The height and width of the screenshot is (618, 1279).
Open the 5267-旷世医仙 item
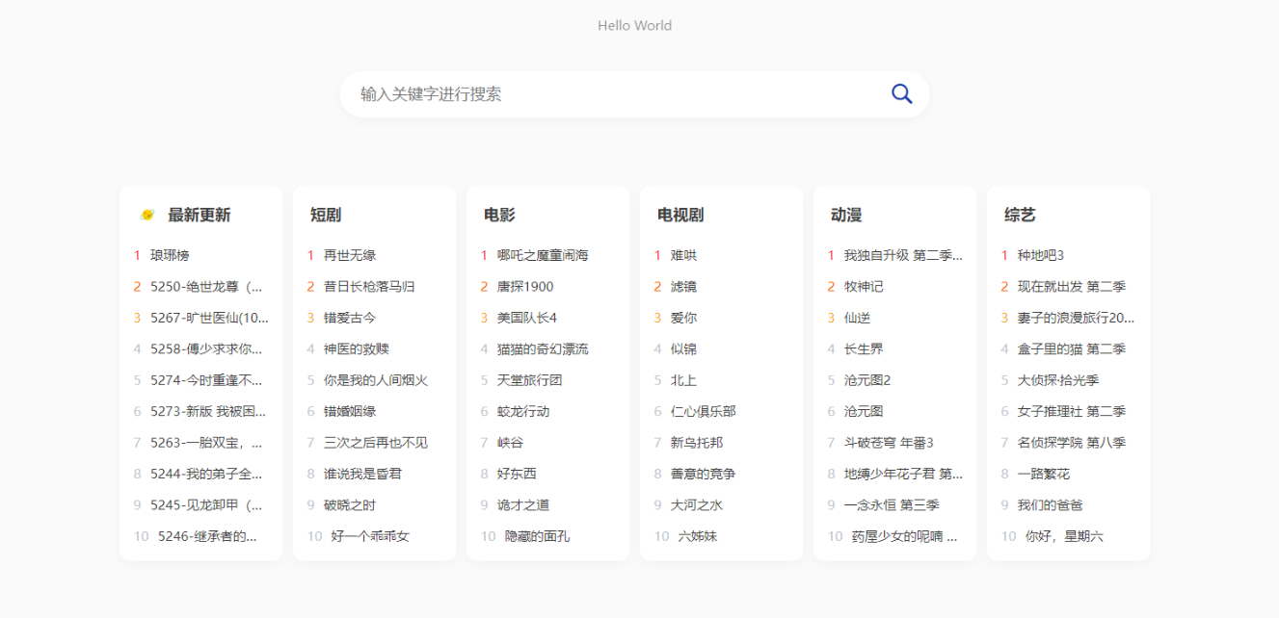coord(210,318)
